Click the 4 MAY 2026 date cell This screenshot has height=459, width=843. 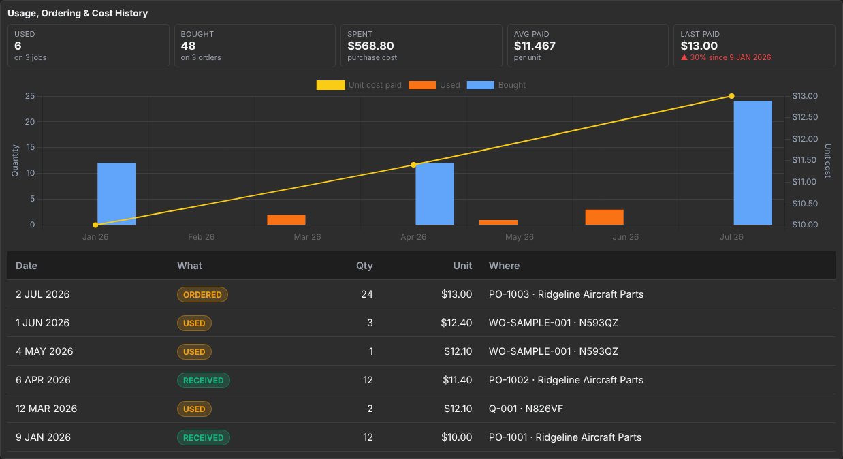44,351
